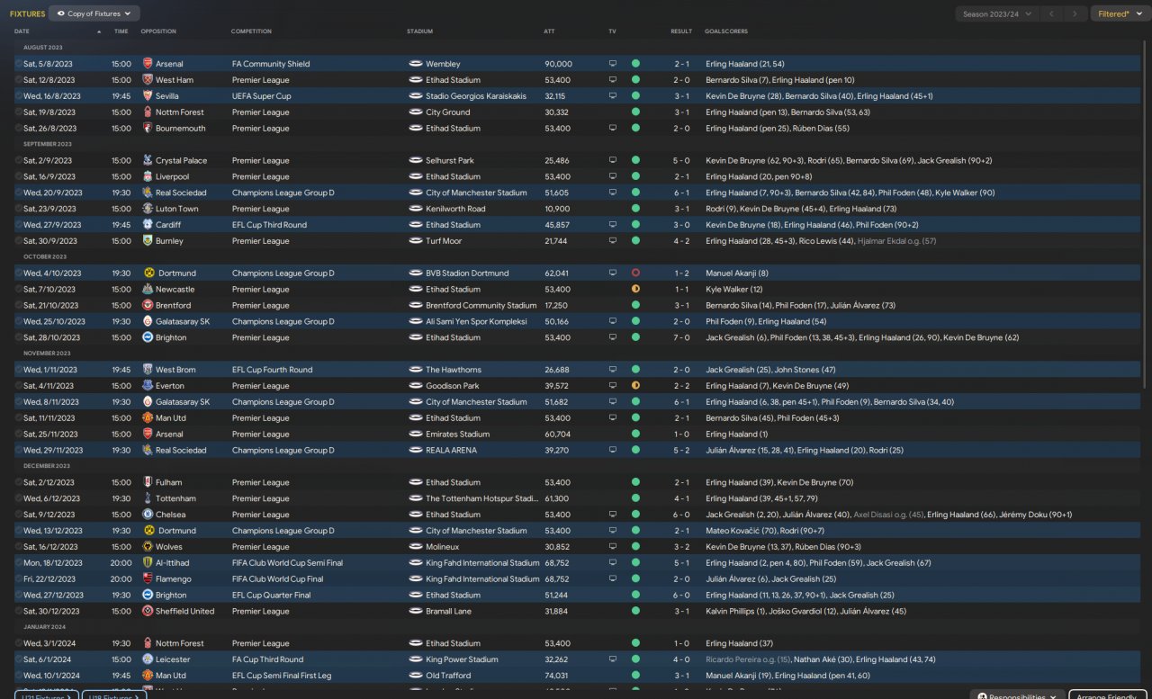Open the 1 - 2 result against Dortmund
This screenshot has width=1152, height=699.
pyautogui.click(x=682, y=273)
